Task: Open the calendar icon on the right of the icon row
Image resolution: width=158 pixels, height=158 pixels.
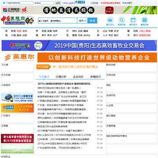Action: tap(144, 20)
